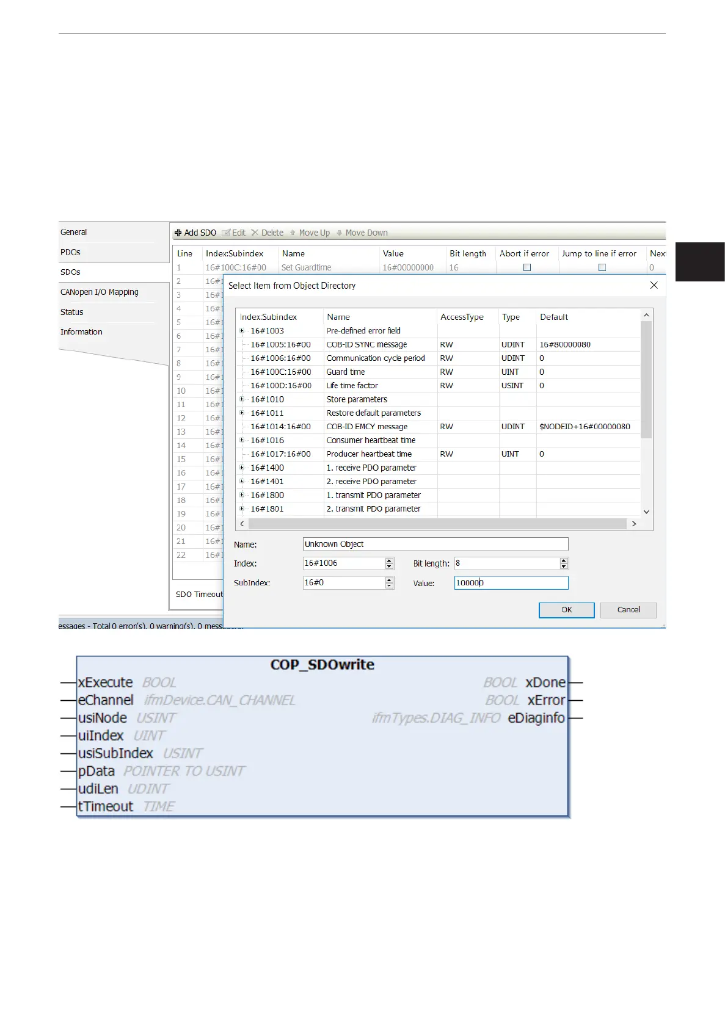Image resolution: width=725 pixels, height=1028 pixels.
Task: Increment the Index spinner up arrow
Action: (390, 560)
